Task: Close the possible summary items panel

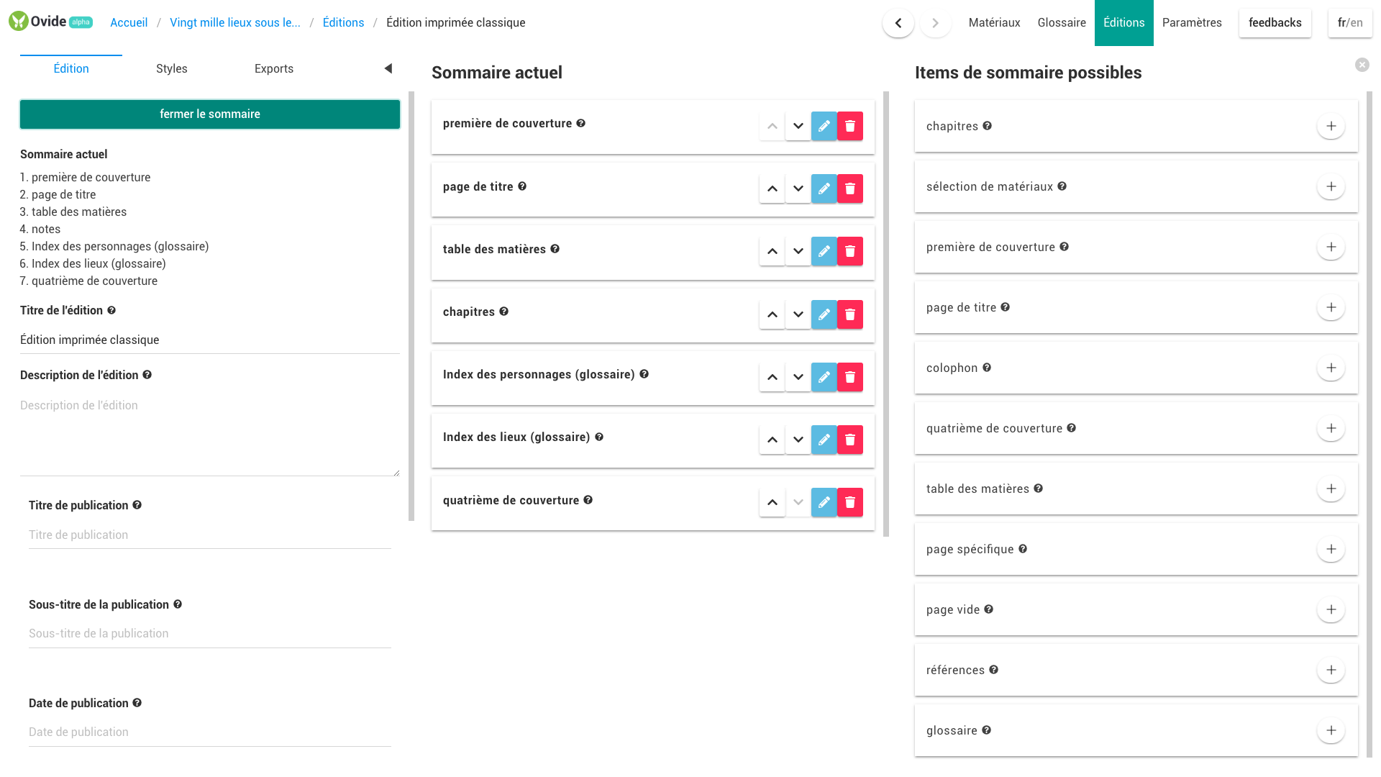Action: click(x=1362, y=65)
